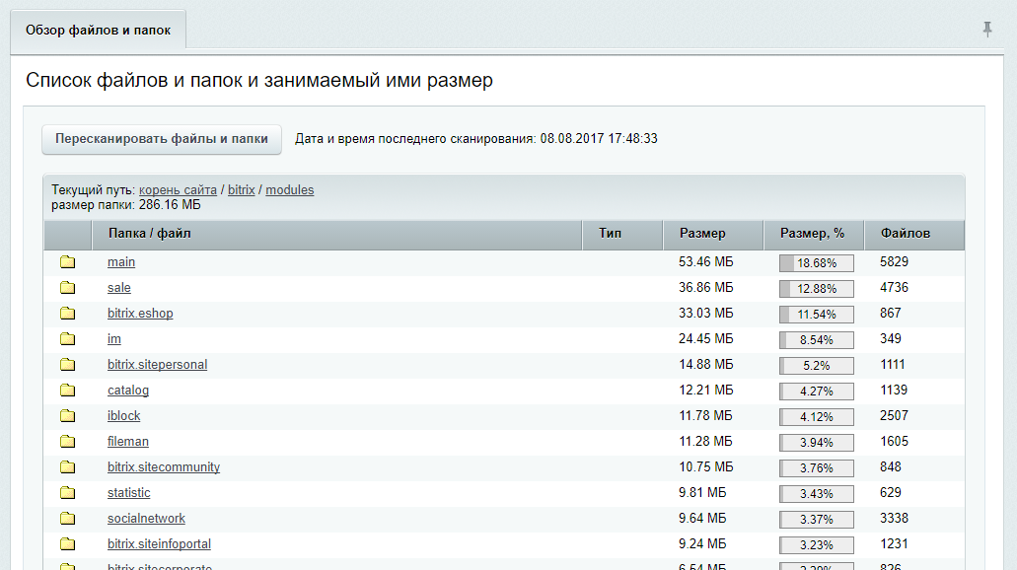
Task: Sort by Размер column header
Action: pos(702,234)
